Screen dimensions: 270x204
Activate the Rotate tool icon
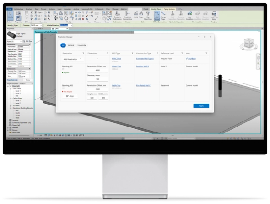pyautogui.click(x=66, y=18)
